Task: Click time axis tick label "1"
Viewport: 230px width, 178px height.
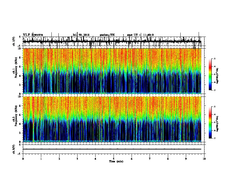Action: click(41, 159)
